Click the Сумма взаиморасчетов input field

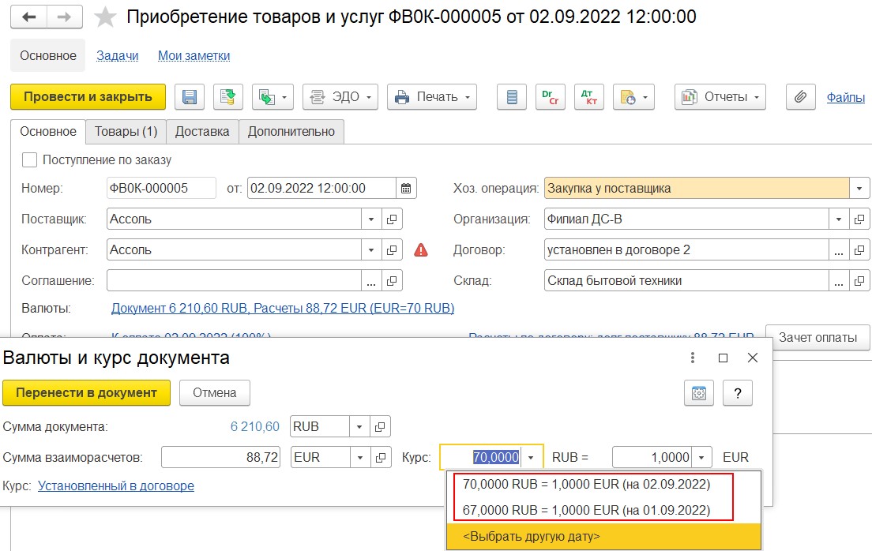pyautogui.click(x=220, y=457)
